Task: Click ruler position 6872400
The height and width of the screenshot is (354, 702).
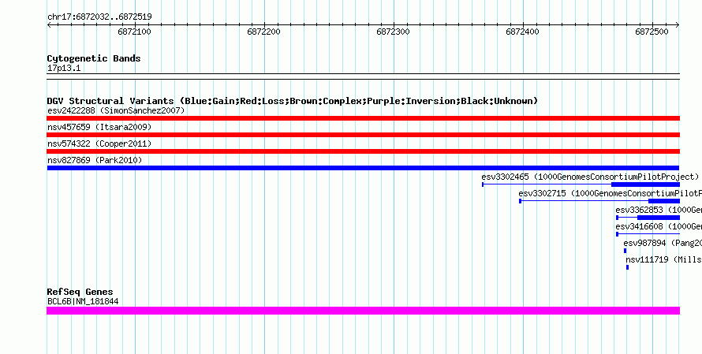Action: 522,32
